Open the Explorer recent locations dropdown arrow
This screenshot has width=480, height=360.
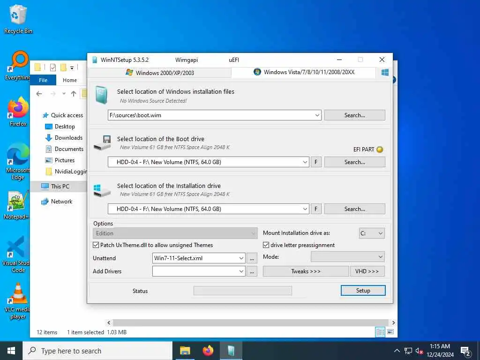(64, 94)
